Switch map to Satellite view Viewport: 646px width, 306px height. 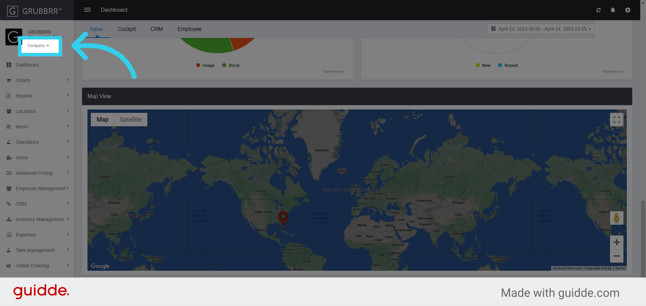click(x=131, y=120)
